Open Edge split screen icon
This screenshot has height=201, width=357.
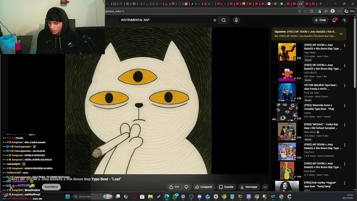click(x=300, y=11)
